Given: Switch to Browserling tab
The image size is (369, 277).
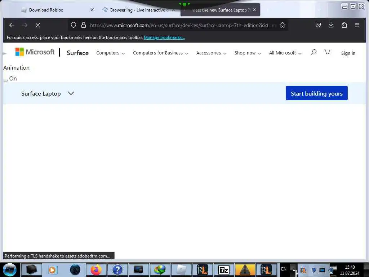Looking at the screenshot, I should tap(139, 10).
